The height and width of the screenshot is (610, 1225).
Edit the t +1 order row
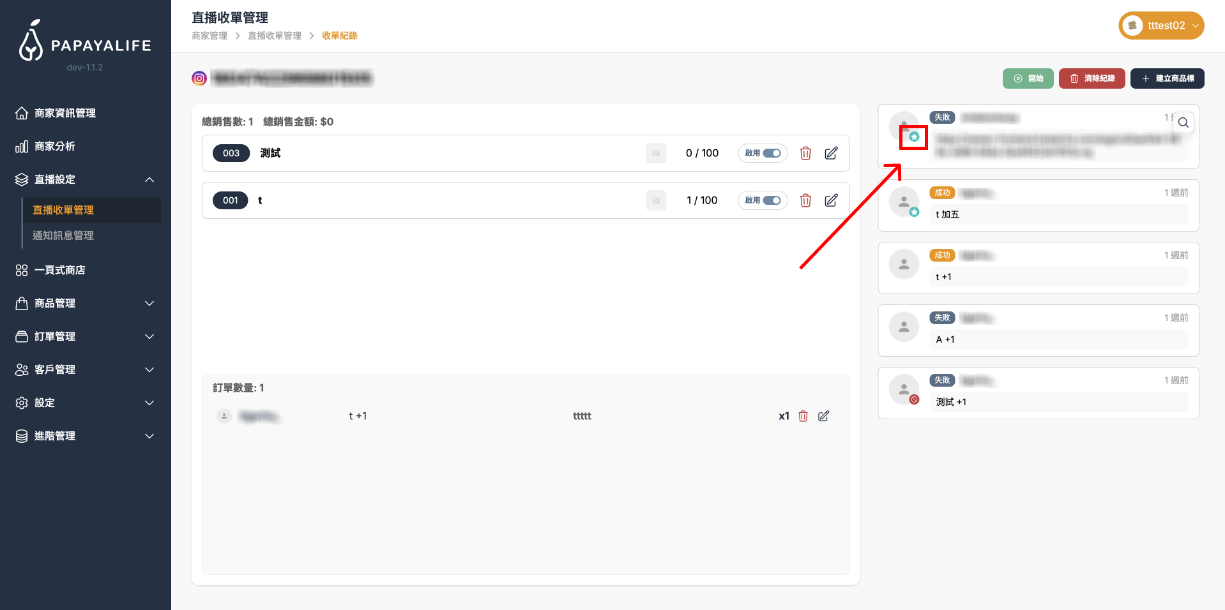click(x=823, y=416)
